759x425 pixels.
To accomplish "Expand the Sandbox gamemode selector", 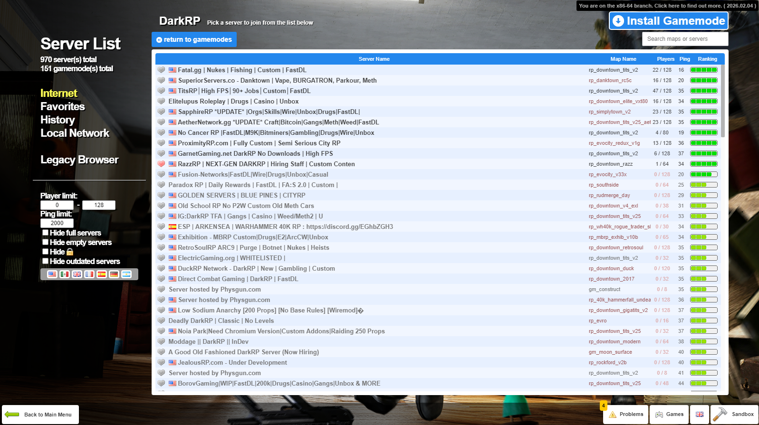I will click(735, 415).
